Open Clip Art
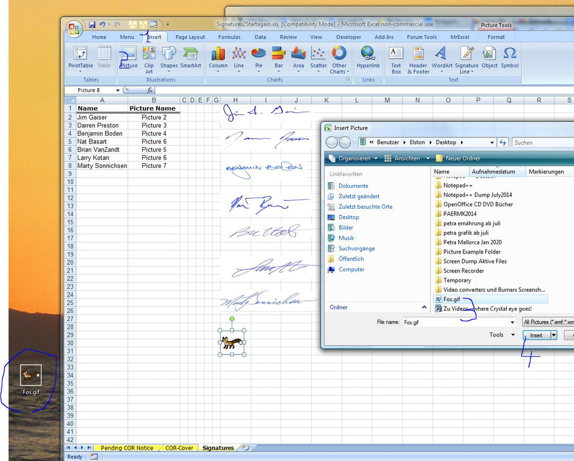 (149, 59)
